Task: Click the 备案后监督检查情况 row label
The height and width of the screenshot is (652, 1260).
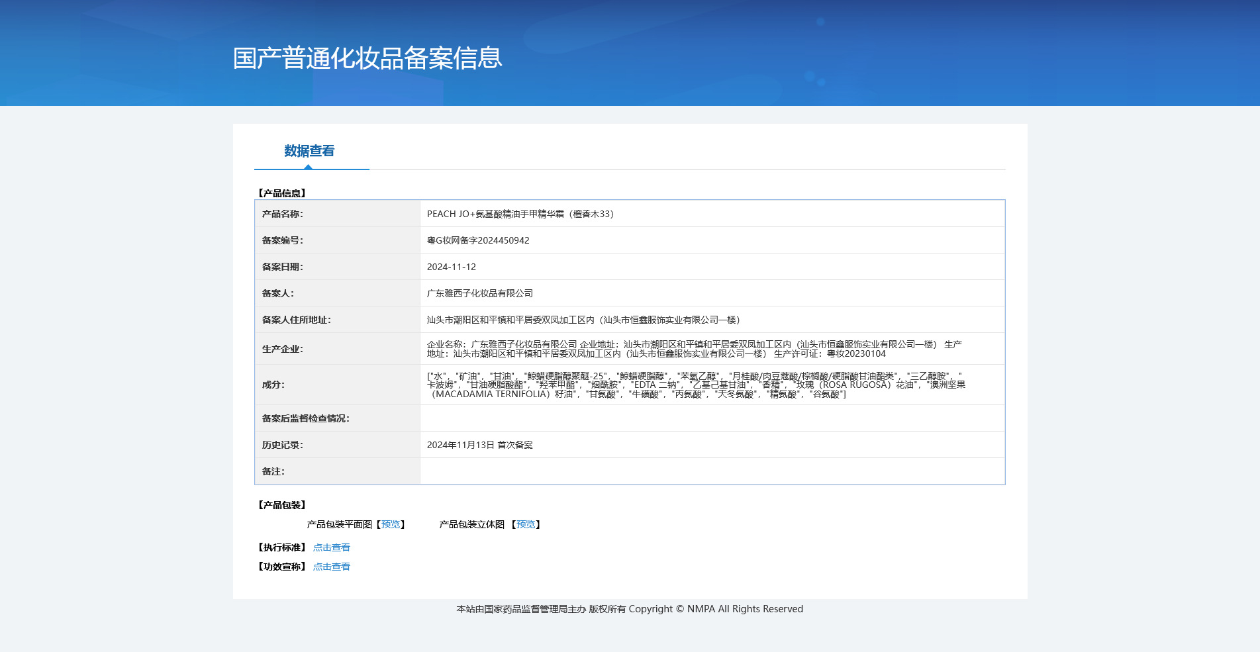Action: pyautogui.click(x=305, y=418)
